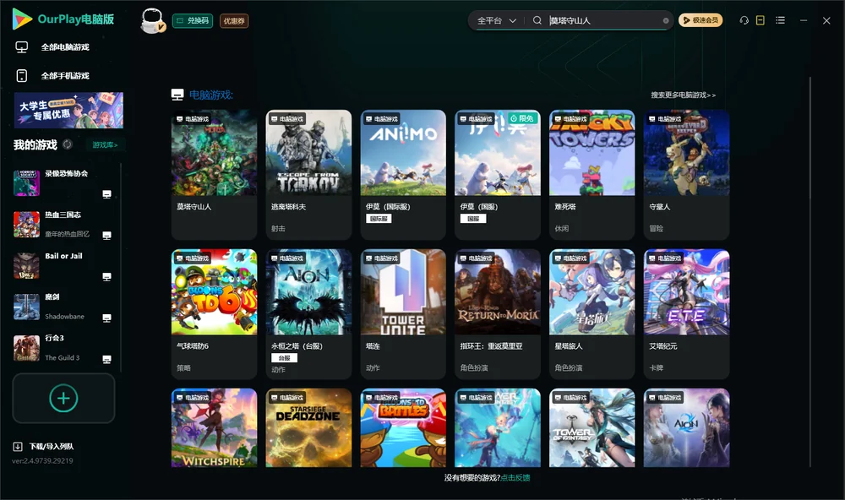This screenshot has height=500, width=845.
Task: Open customer service via the headset icon
Action: coord(744,20)
